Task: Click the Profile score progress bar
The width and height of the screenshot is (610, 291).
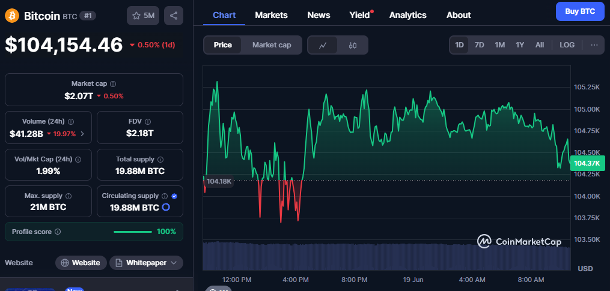Action: click(133, 232)
